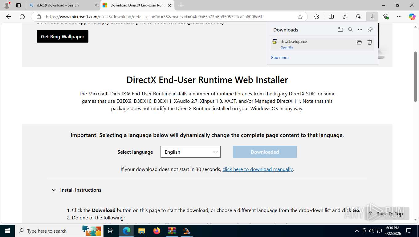Open WinRAR from taskbar
This screenshot has width=419, height=237.
[172, 231]
